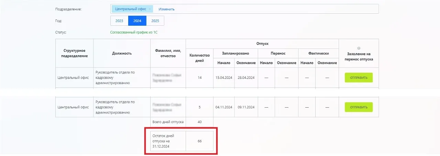Switch to year 2025

(x=155, y=21)
